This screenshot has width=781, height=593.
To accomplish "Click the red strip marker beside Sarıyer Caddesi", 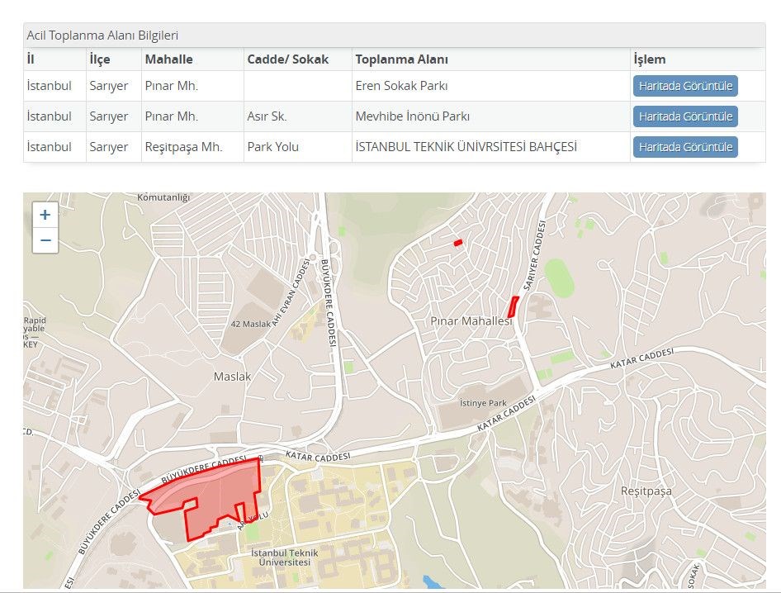I will click(x=513, y=307).
